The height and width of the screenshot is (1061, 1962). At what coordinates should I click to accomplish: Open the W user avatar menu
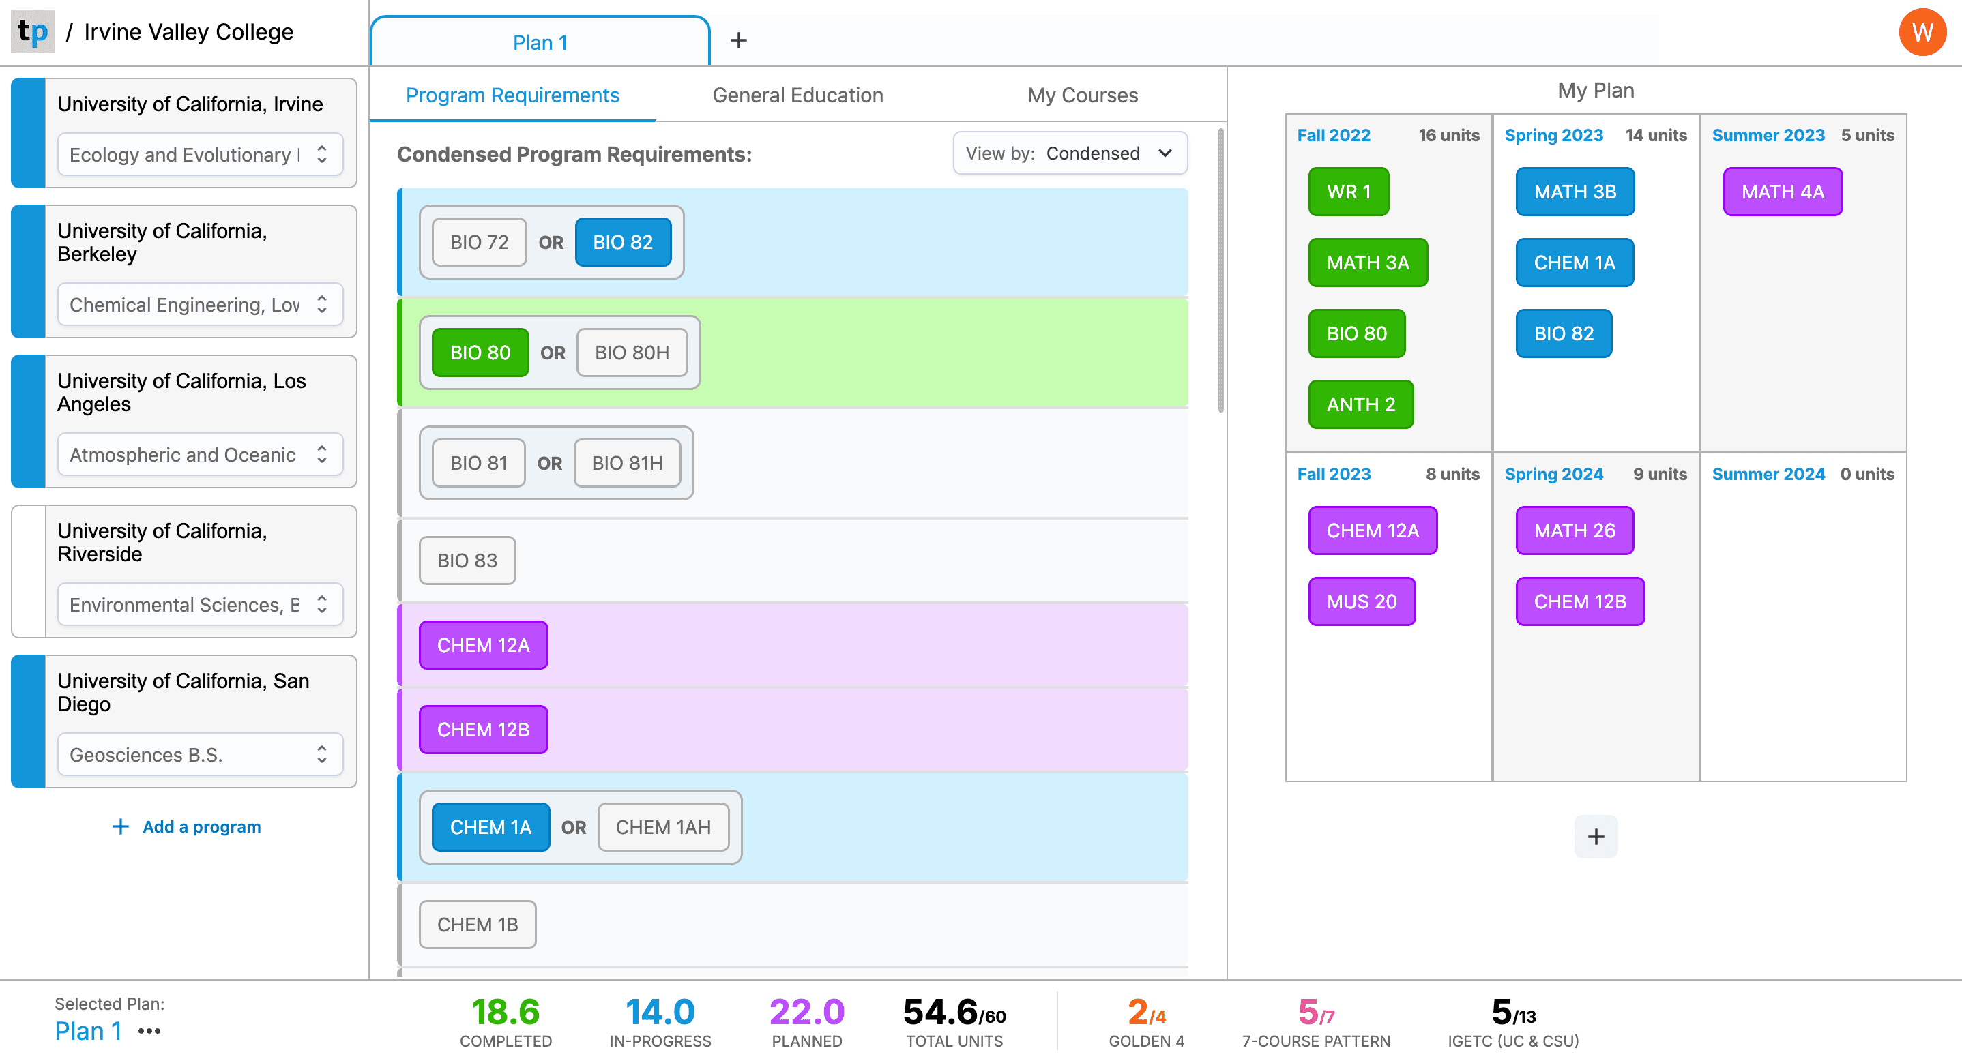point(1922,32)
